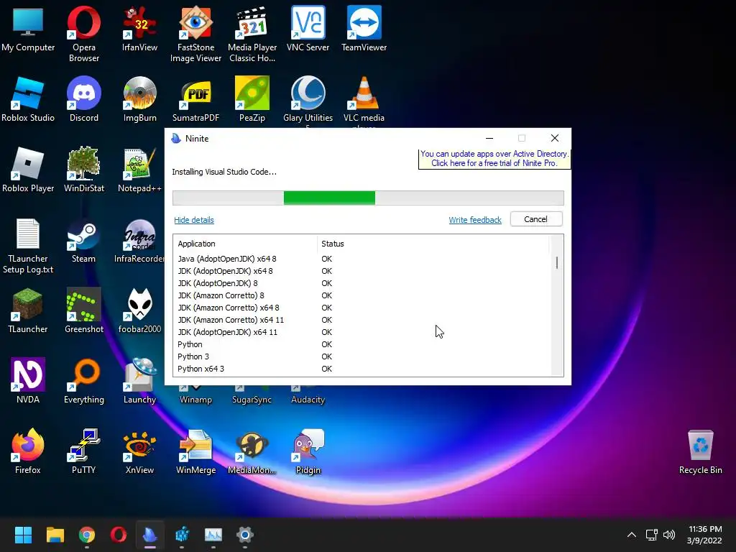
Task: Select the JDK (Amazon Corretto) 8 row
Action: click(362, 295)
